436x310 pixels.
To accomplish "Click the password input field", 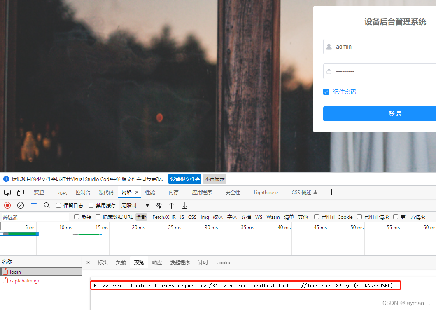I will click(380, 72).
